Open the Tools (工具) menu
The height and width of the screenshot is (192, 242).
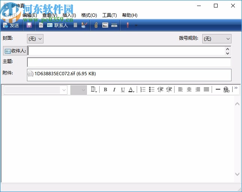(x=109, y=15)
